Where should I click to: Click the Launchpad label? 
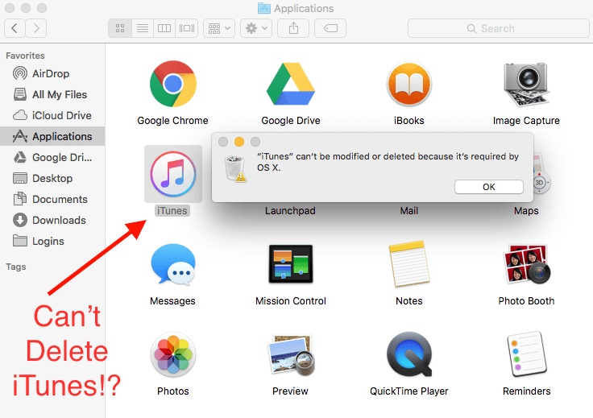[290, 210]
